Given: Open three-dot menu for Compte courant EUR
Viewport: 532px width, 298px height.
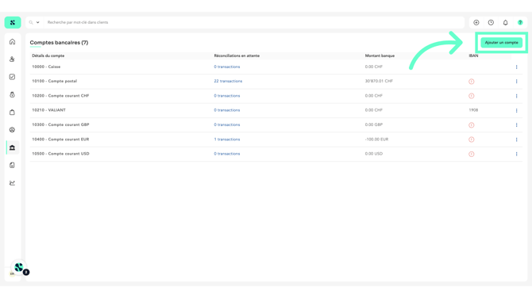Looking at the screenshot, I should click(516, 139).
